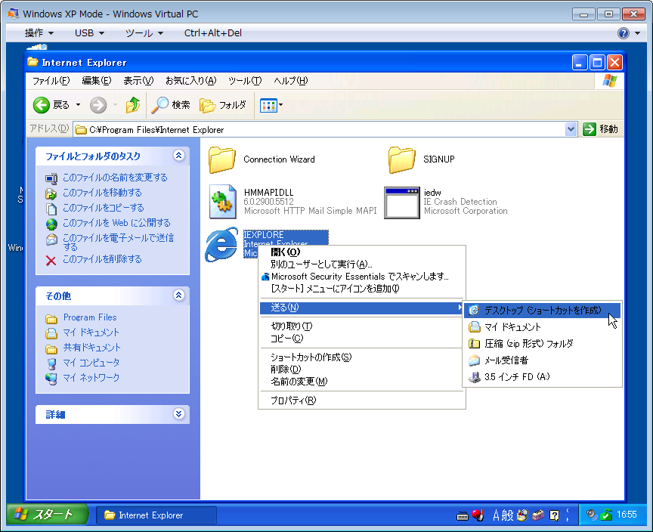Viewport: 653px width, 532px height.
Task: Select ショートカットの作成(S) context entry
Action: coord(361,357)
